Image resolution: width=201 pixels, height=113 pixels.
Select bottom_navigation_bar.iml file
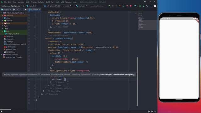coord(16,44)
